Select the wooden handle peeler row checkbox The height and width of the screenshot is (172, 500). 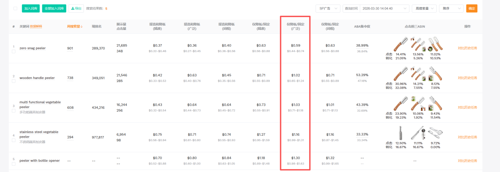pyautogui.click(x=13, y=81)
